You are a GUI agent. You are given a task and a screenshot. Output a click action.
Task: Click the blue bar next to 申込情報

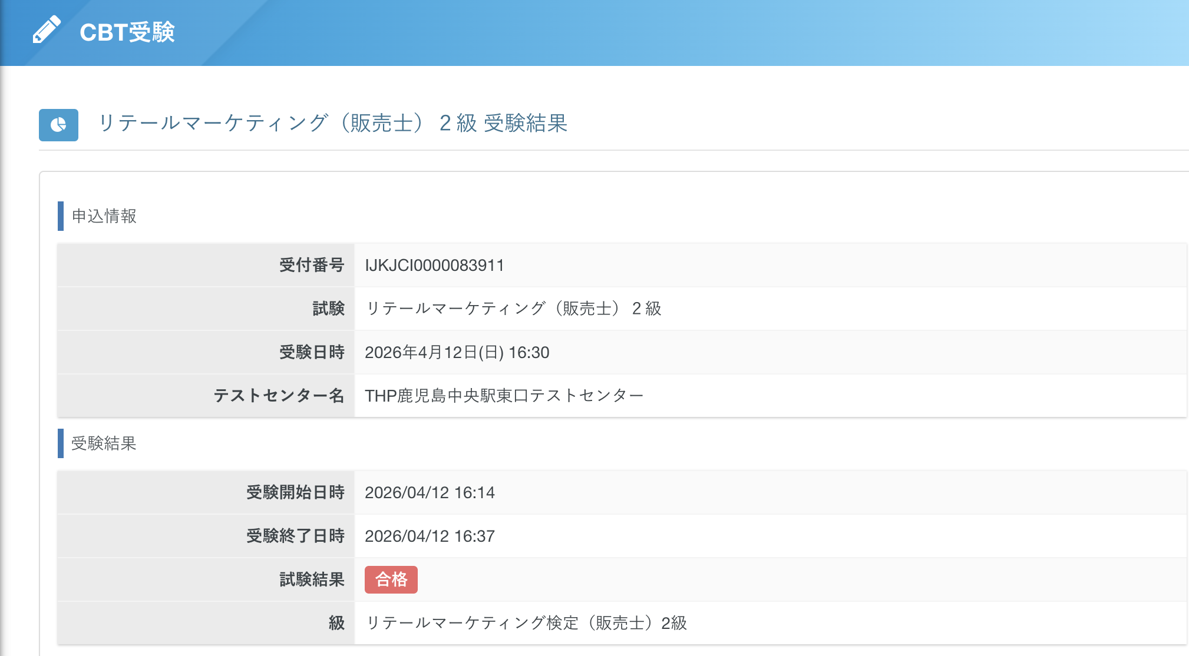(60, 216)
